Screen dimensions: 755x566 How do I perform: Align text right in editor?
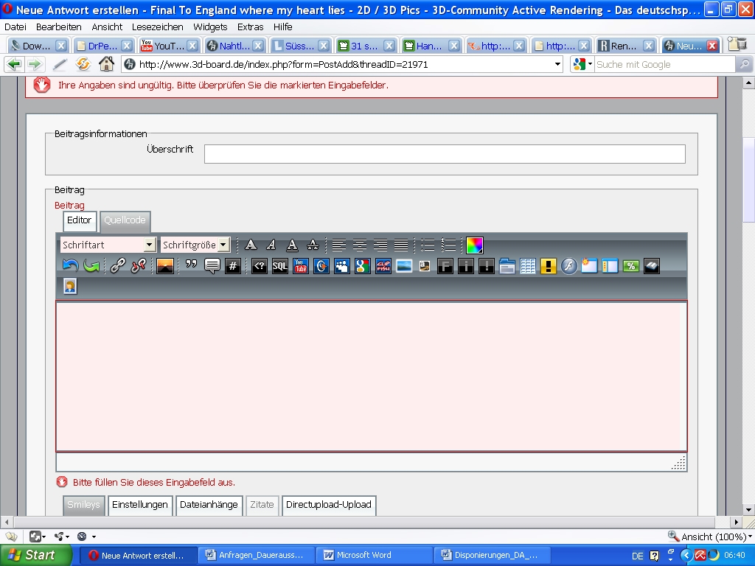380,245
